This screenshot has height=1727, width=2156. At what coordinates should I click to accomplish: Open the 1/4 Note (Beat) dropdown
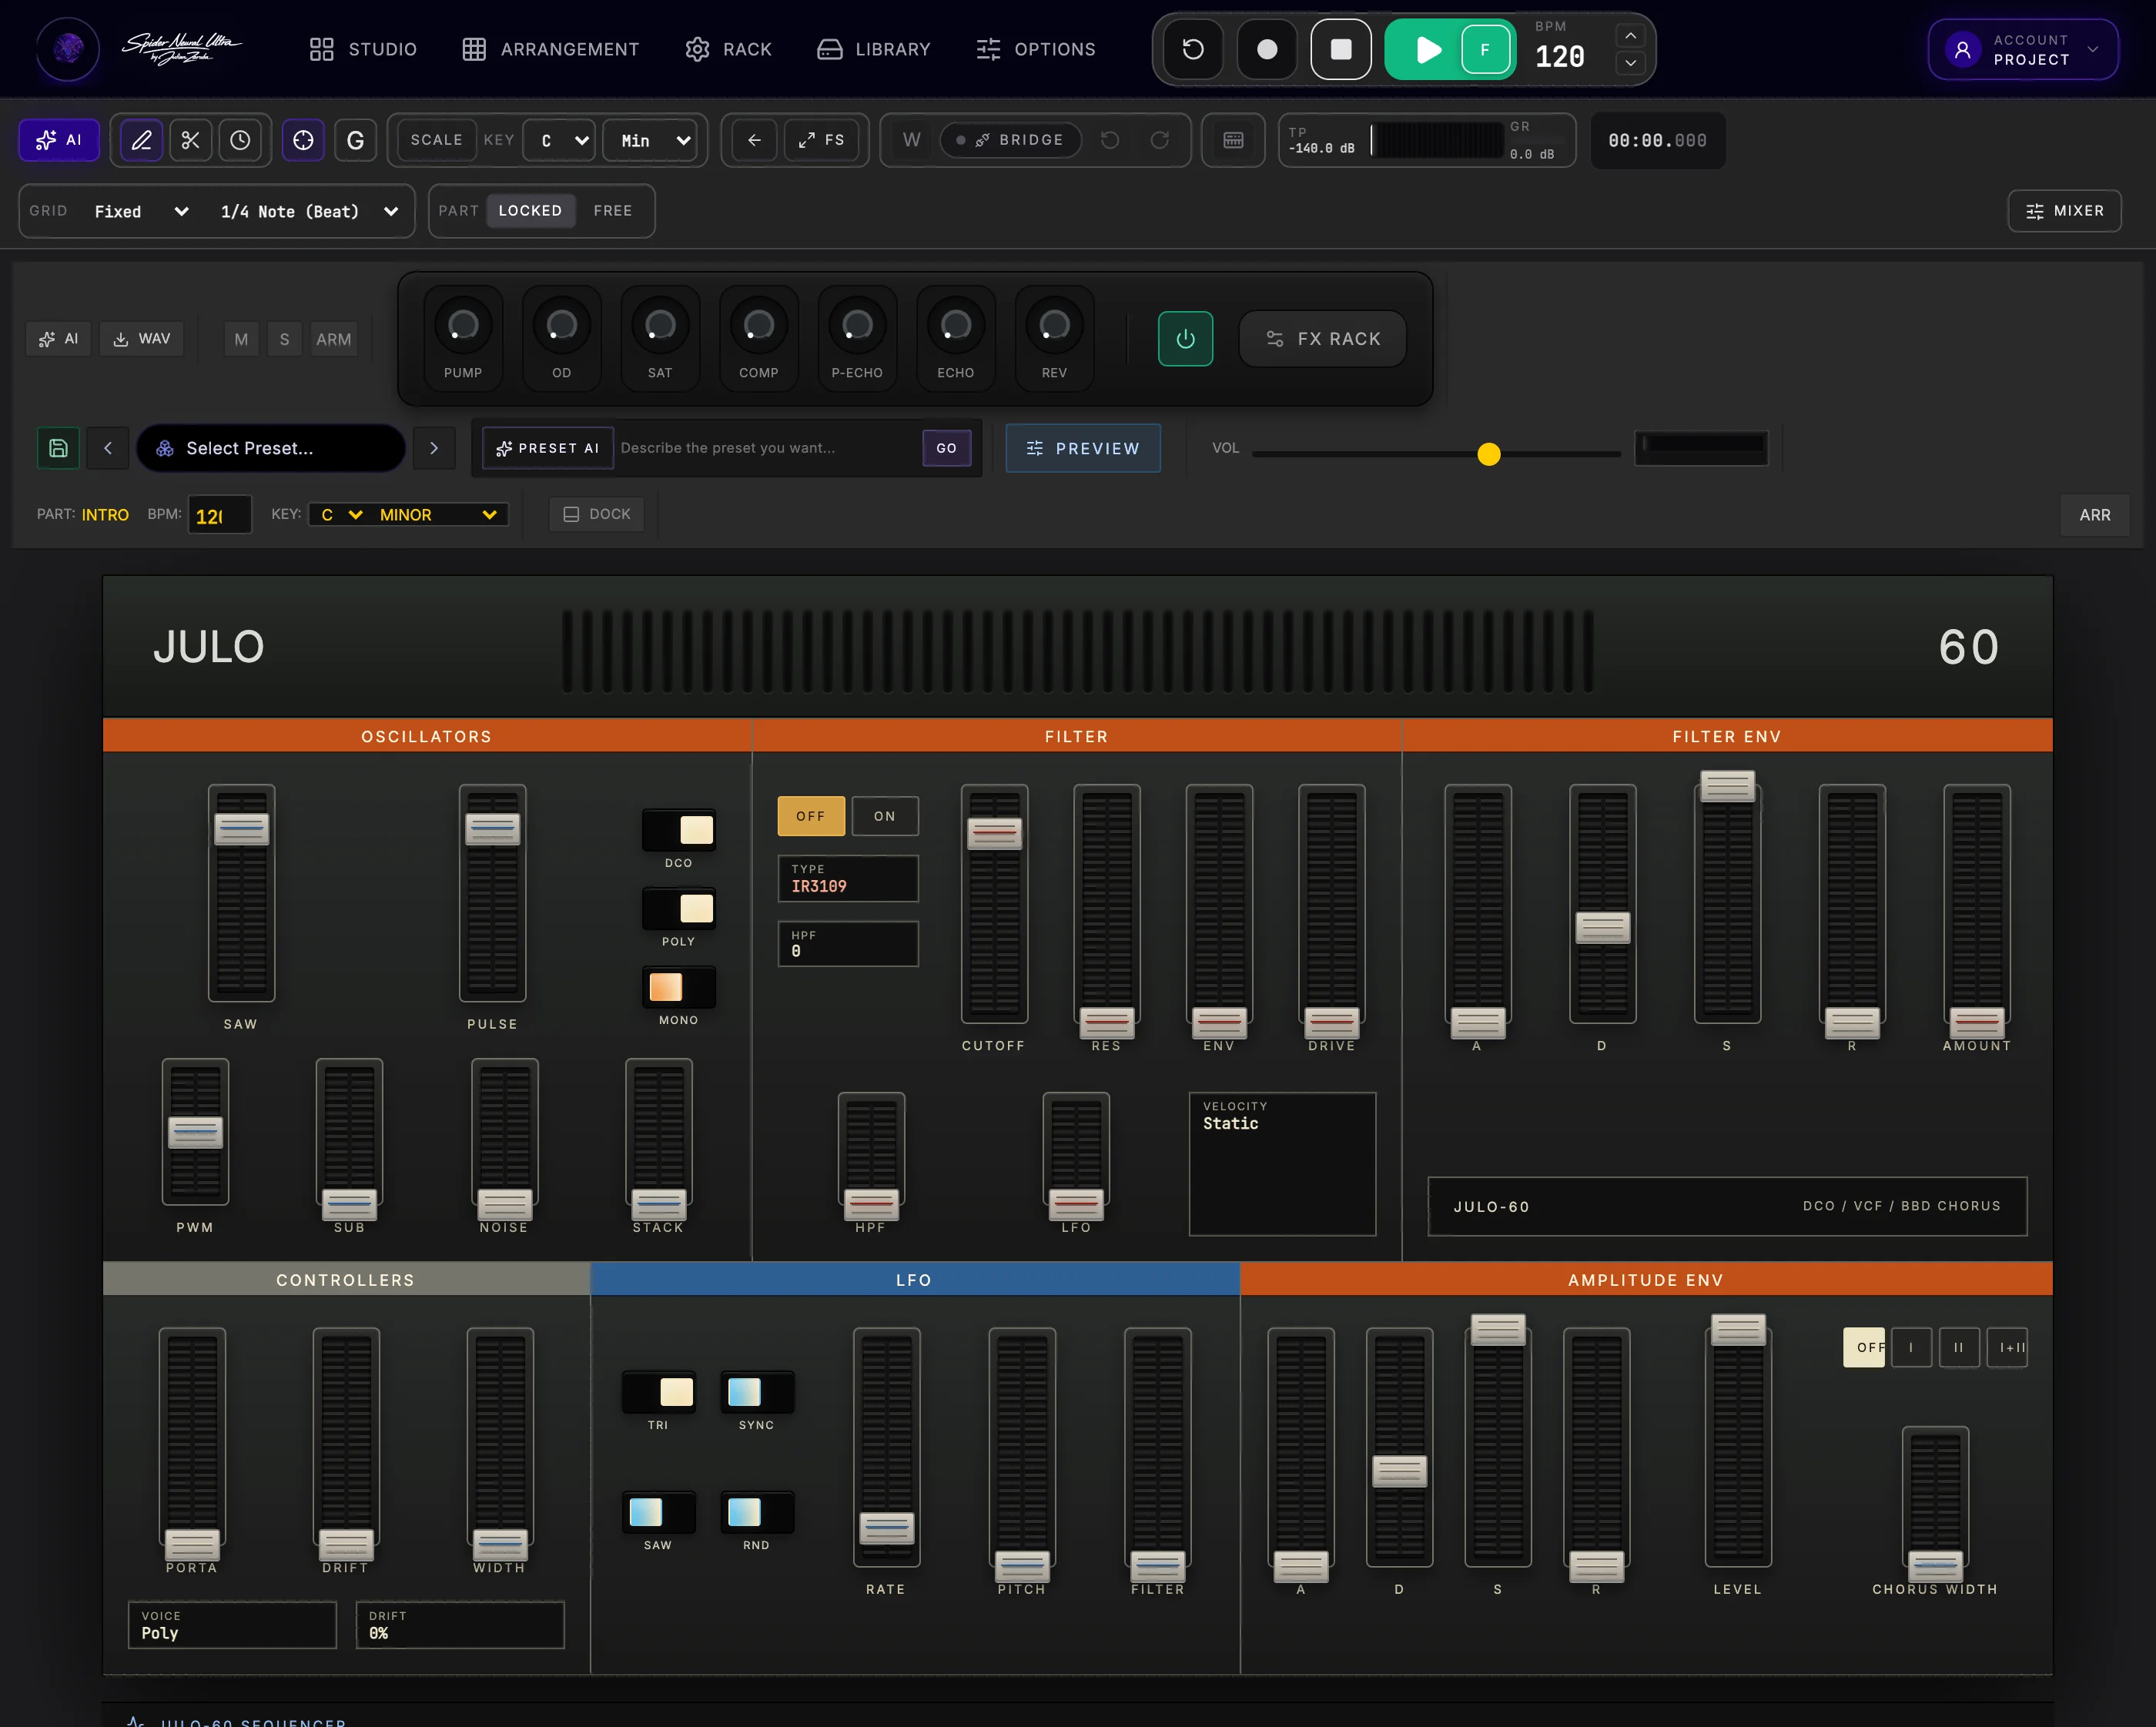[x=309, y=211]
